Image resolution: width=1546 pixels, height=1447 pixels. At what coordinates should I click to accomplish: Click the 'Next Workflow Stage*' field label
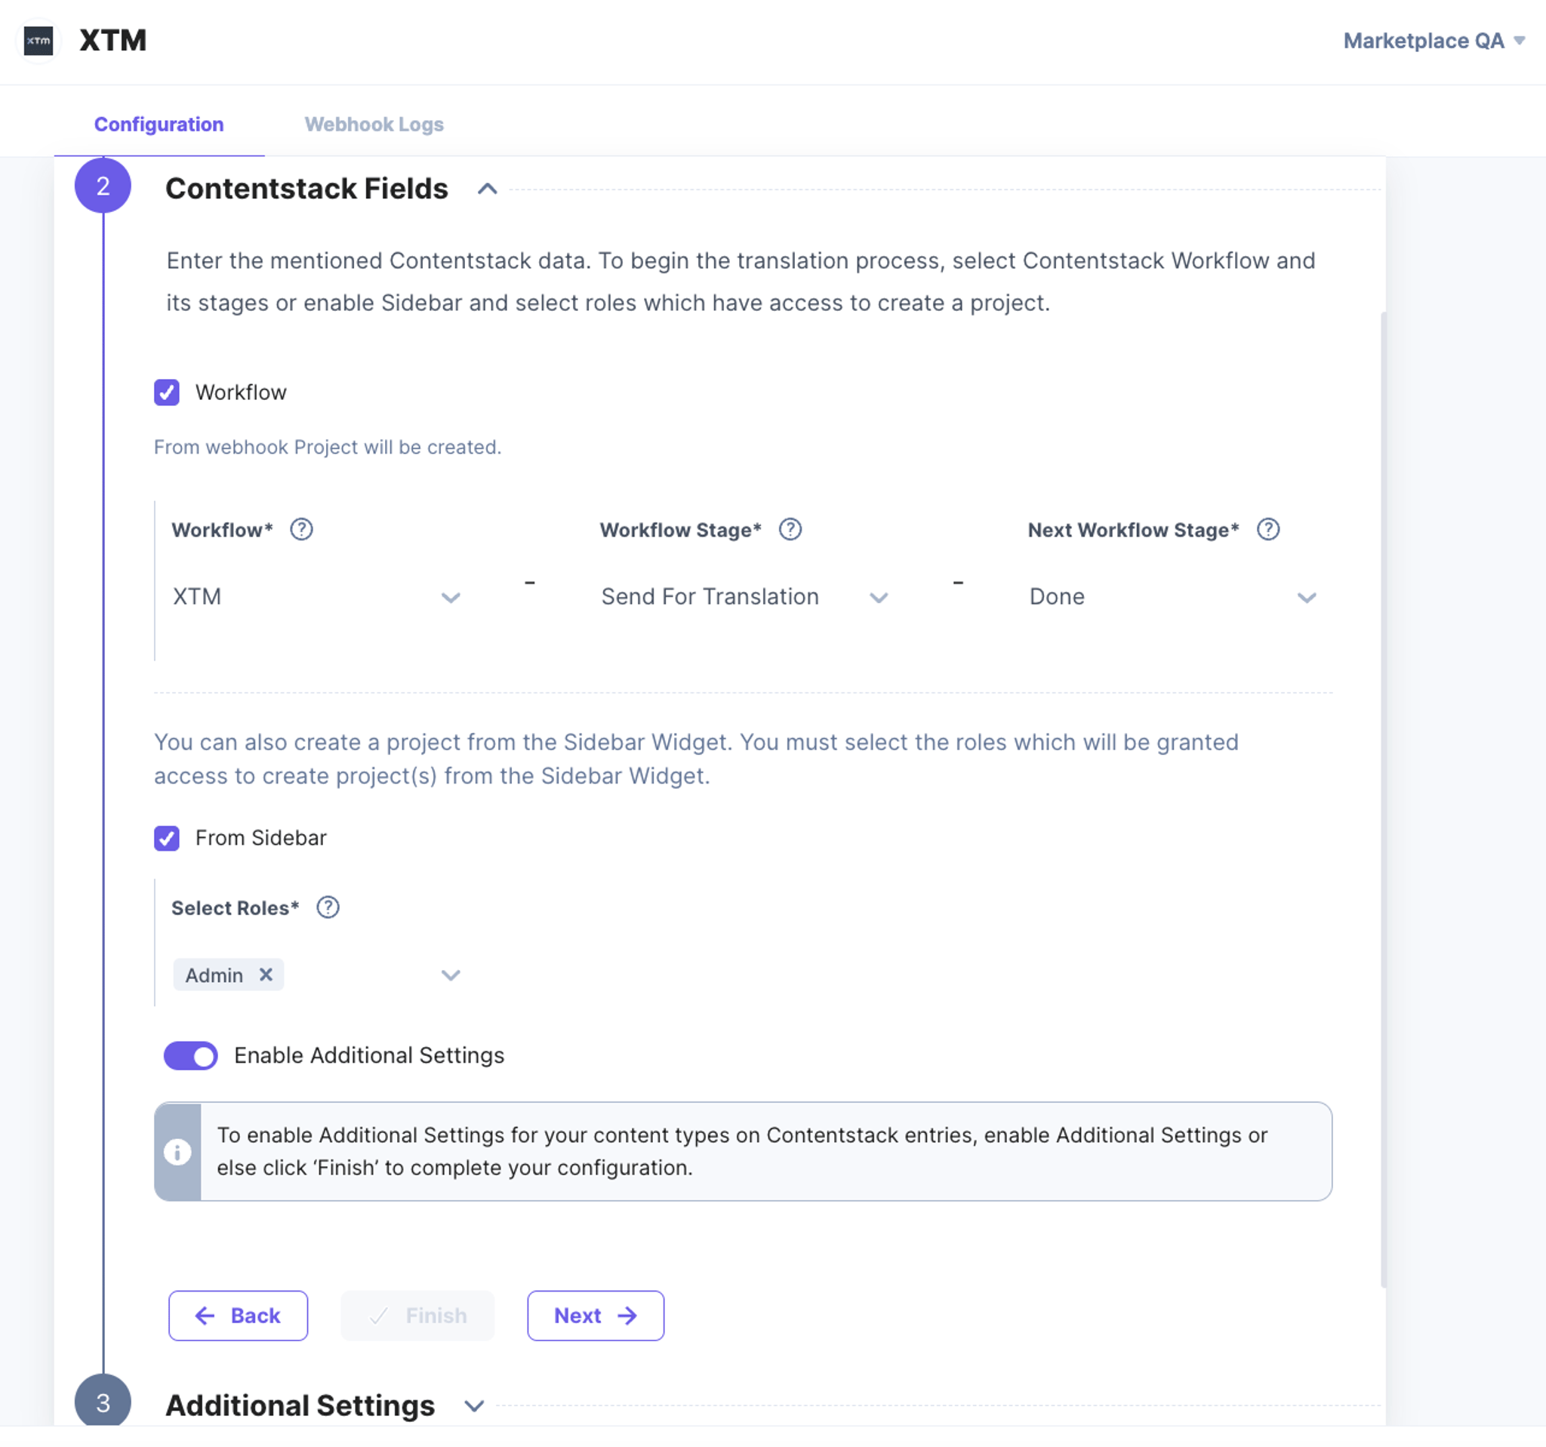[x=1133, y=531]
